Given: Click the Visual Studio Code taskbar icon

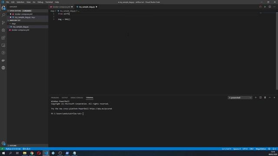Looking at the screenshot, I should 46,153.
